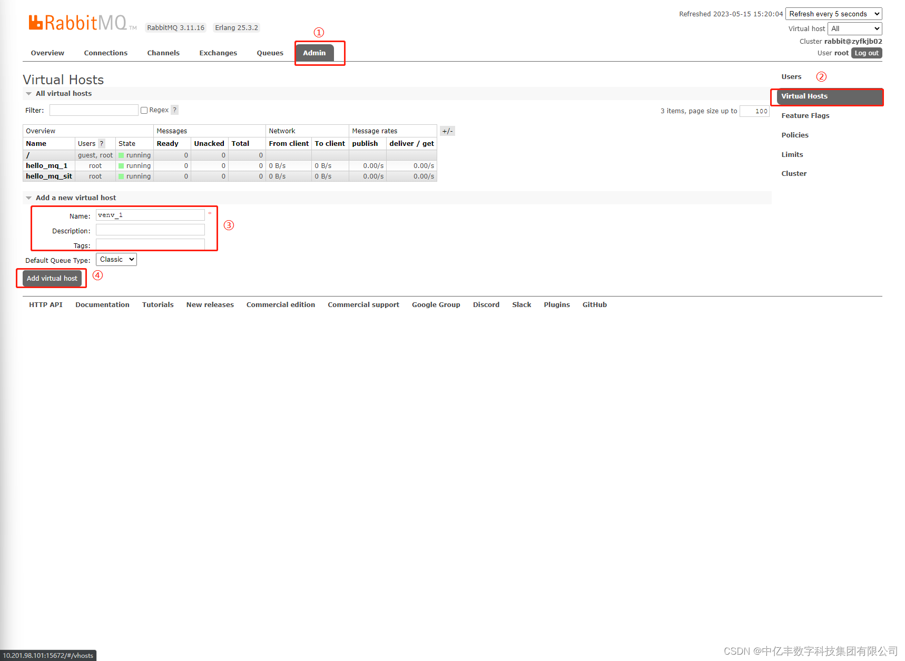Sort by the deliver / get header
The image size is (905, 661).
[411, 144]
